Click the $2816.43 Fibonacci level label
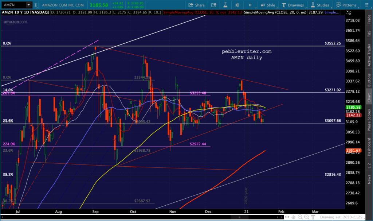The width and height of the screenshot is (373, 221). click(x=333, y=174)
